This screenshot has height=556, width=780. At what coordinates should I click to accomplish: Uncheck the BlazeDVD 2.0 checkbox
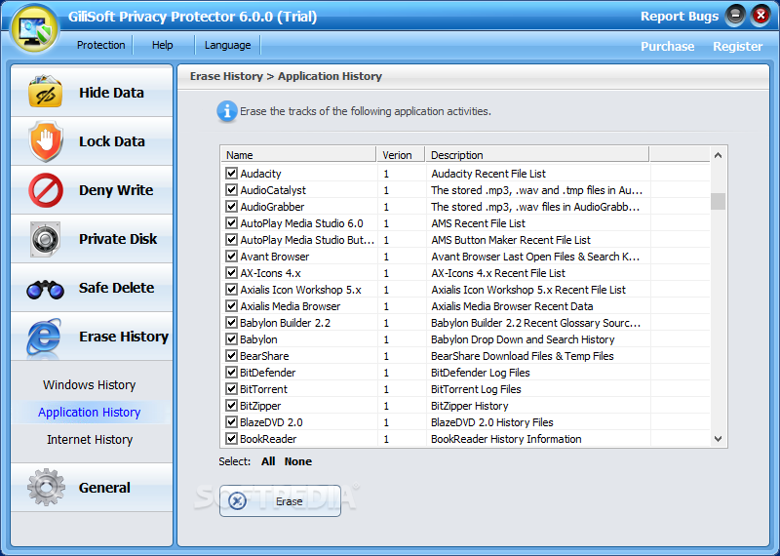pos(231,422)
